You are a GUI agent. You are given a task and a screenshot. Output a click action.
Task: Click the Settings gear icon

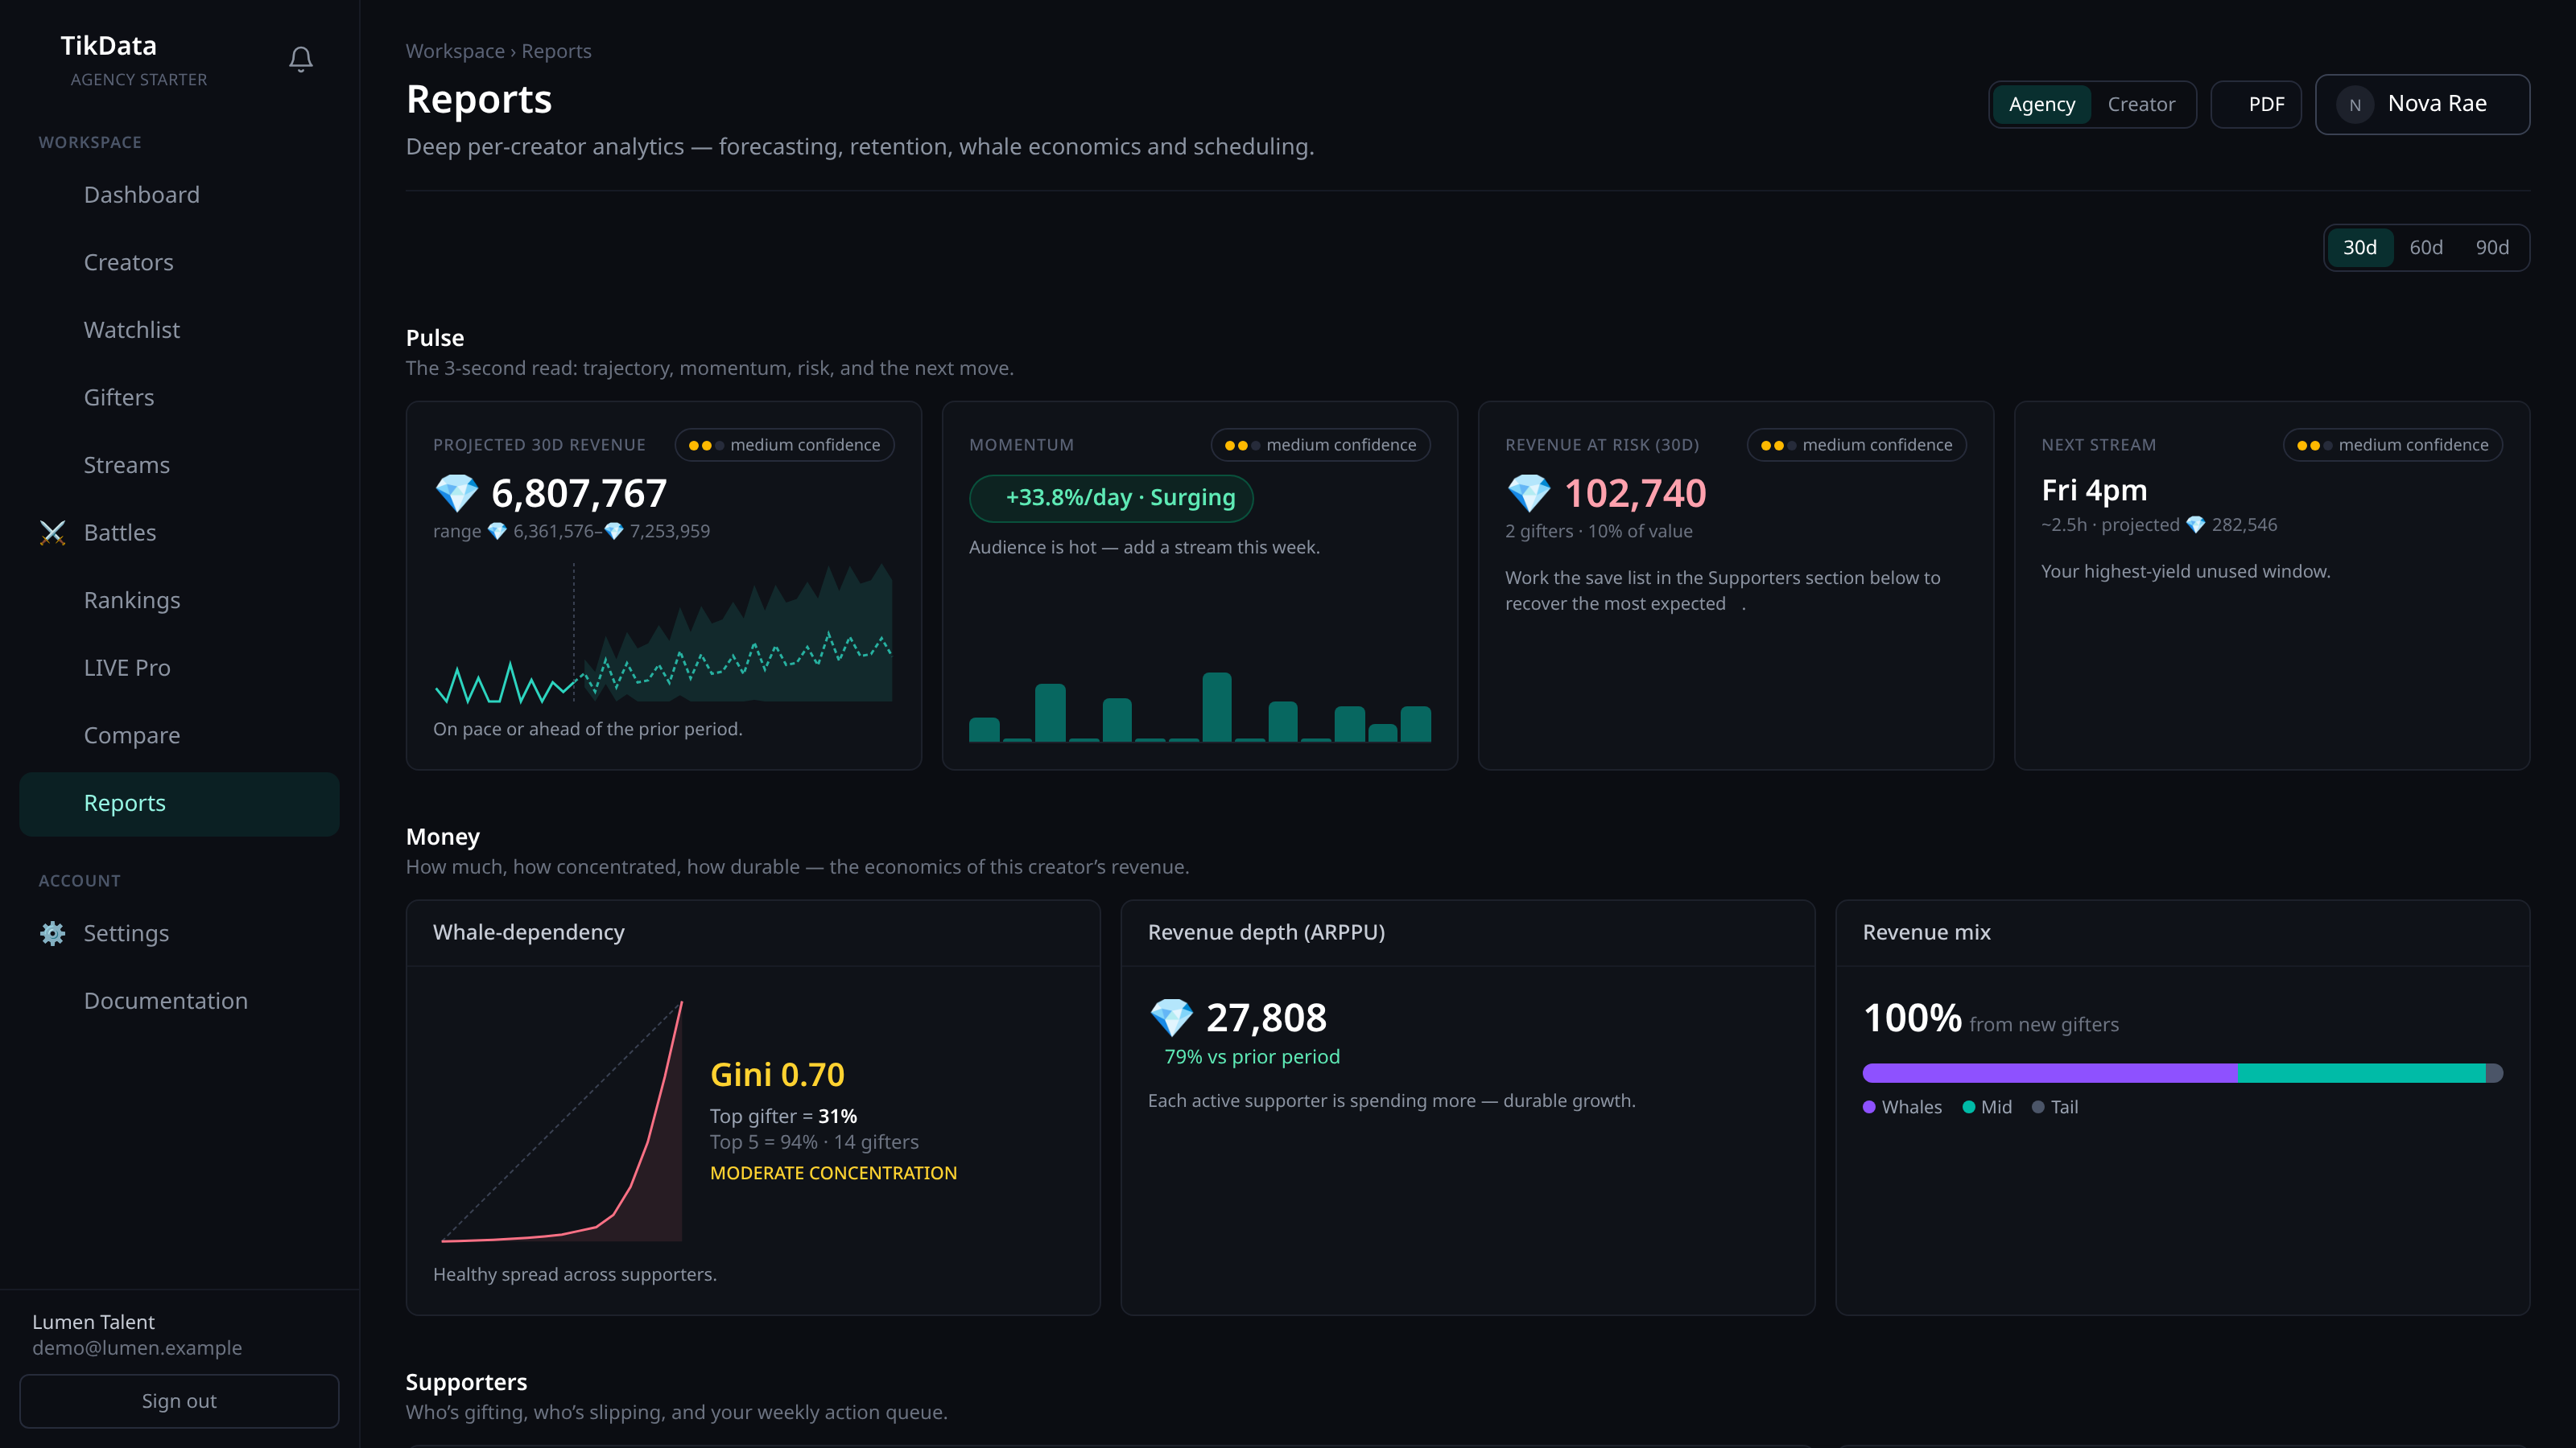click(52, 933)
